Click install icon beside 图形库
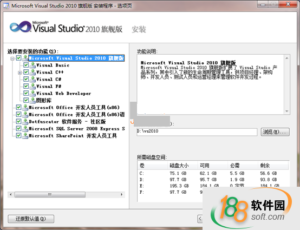This screenshot has height=230, width=300. click(x=32, y=100)
